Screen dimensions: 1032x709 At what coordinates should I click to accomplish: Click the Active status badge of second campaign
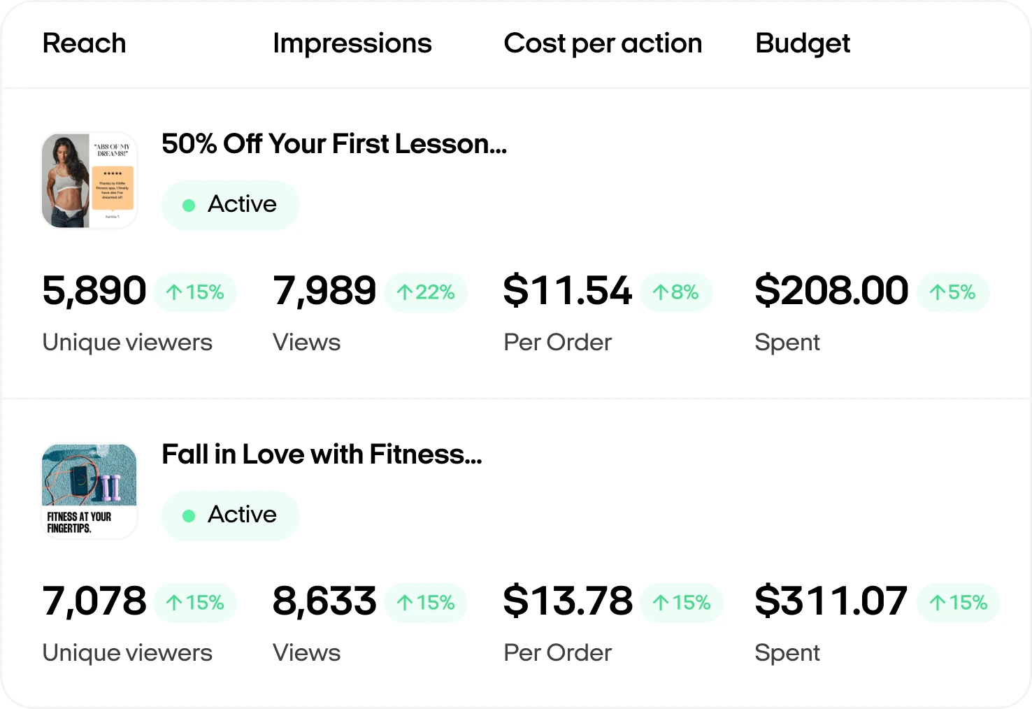pyautogui.click(x=230, y=515)
